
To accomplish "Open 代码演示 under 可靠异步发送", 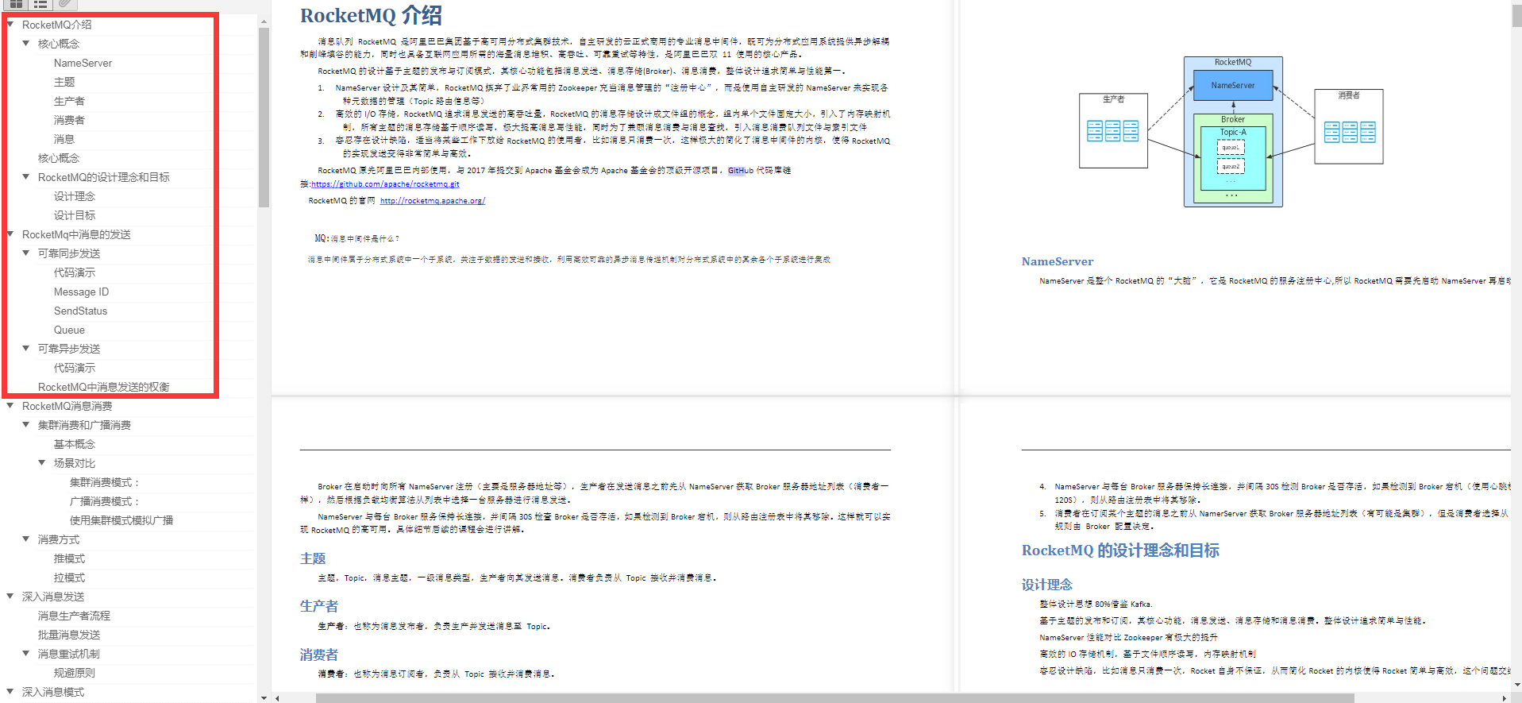I will pos(75,368).
